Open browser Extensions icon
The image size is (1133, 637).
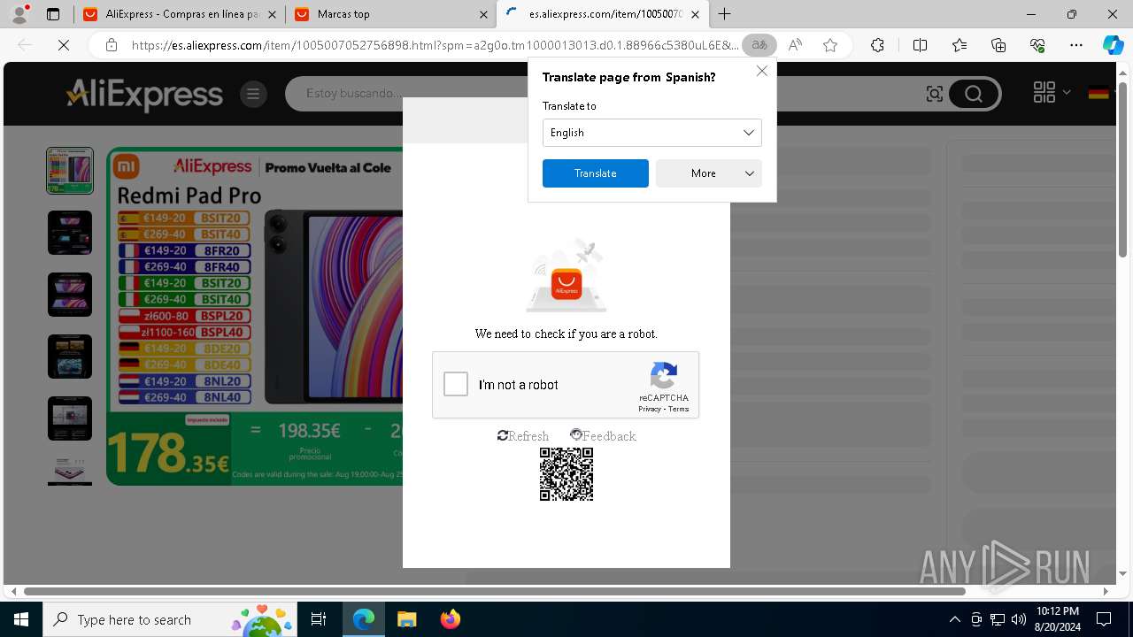877,45
